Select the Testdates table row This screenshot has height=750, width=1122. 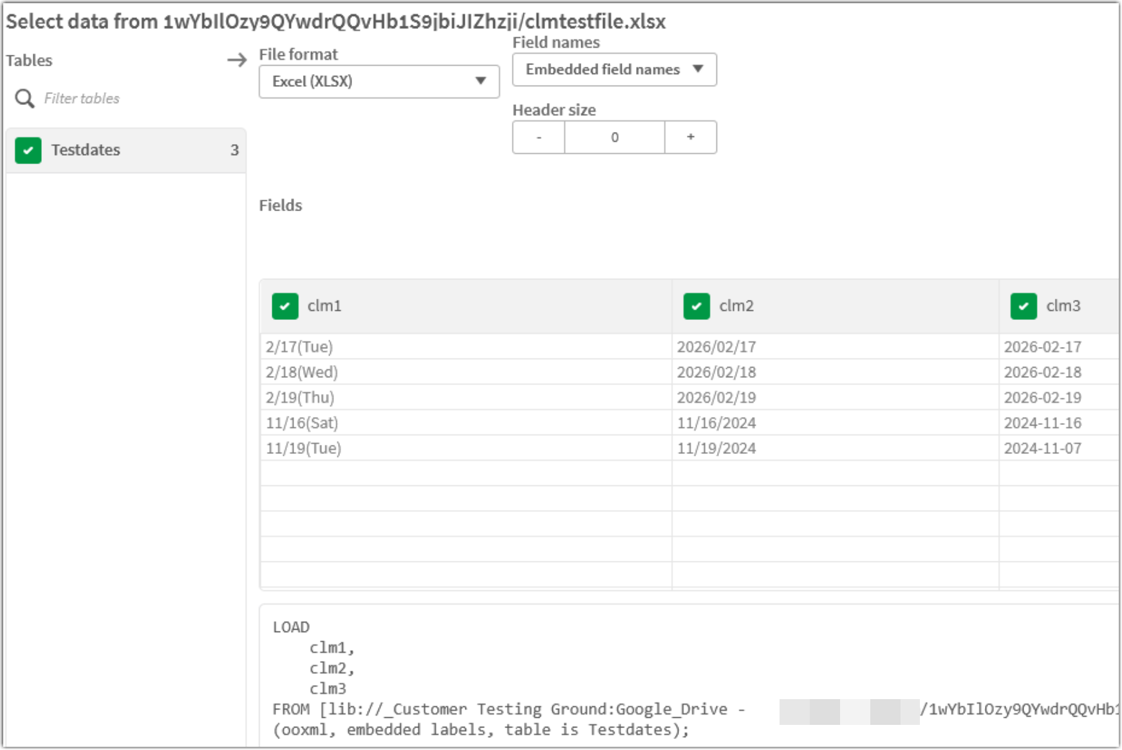pos(126,150)
